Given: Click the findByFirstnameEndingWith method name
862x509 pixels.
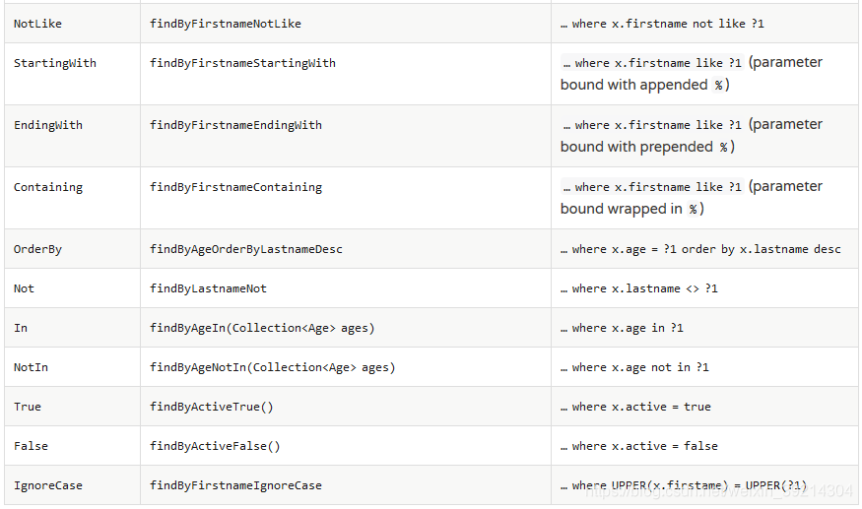Looking at the screenshot, I should [235, 125].
